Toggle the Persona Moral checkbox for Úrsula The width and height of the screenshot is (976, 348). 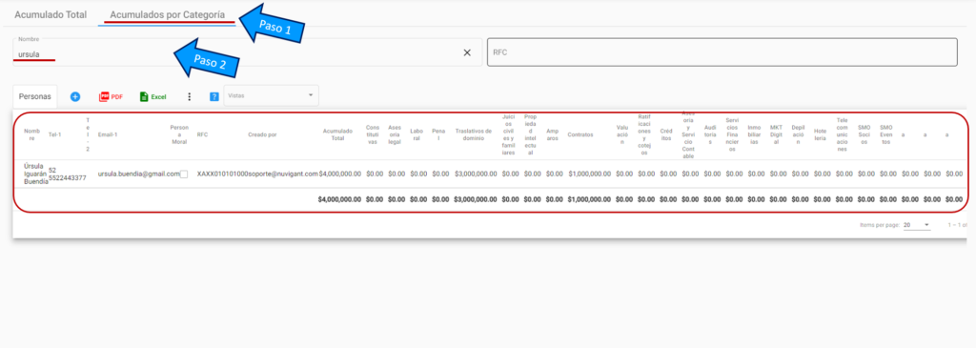point(184,174)
